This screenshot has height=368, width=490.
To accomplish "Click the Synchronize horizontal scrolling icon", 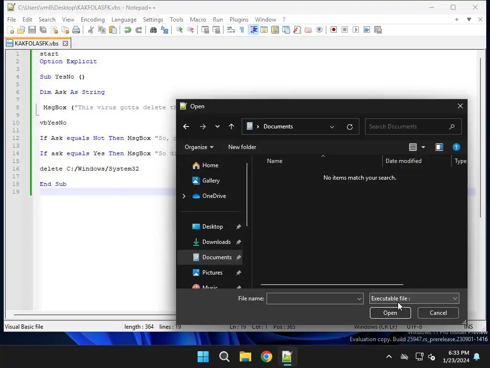I will (216, 30).
